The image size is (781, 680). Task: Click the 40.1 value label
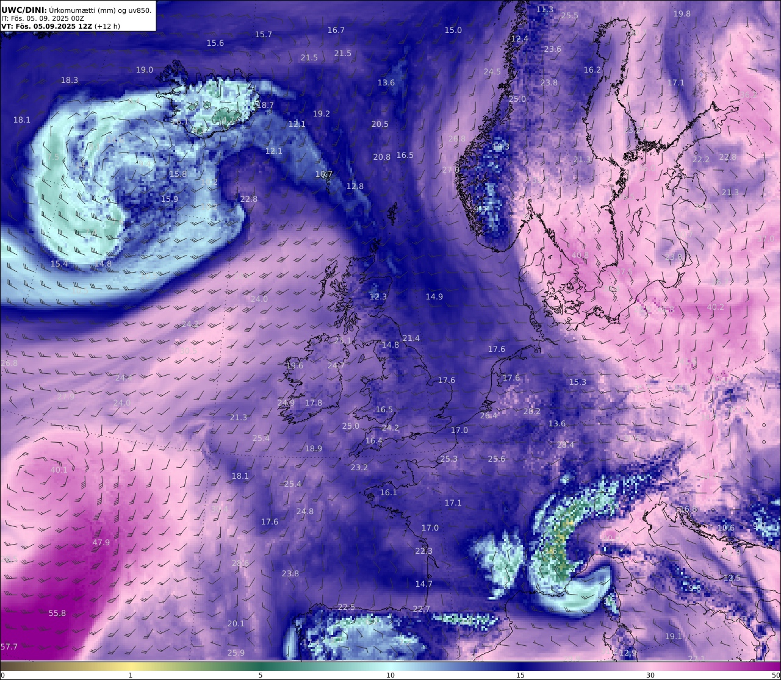(x=59, y=470)
